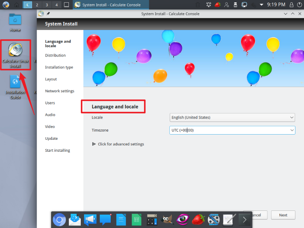Launch GIMP from the dock
304x228 pixels.
167,220
